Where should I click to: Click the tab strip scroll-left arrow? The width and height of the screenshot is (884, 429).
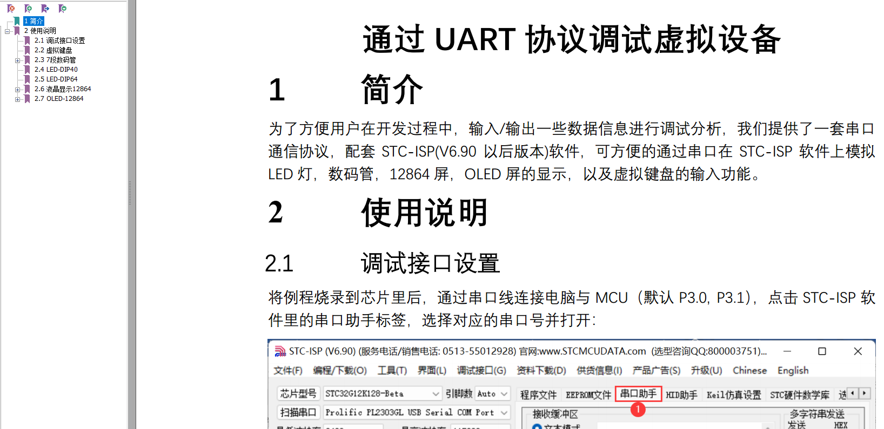853,393
